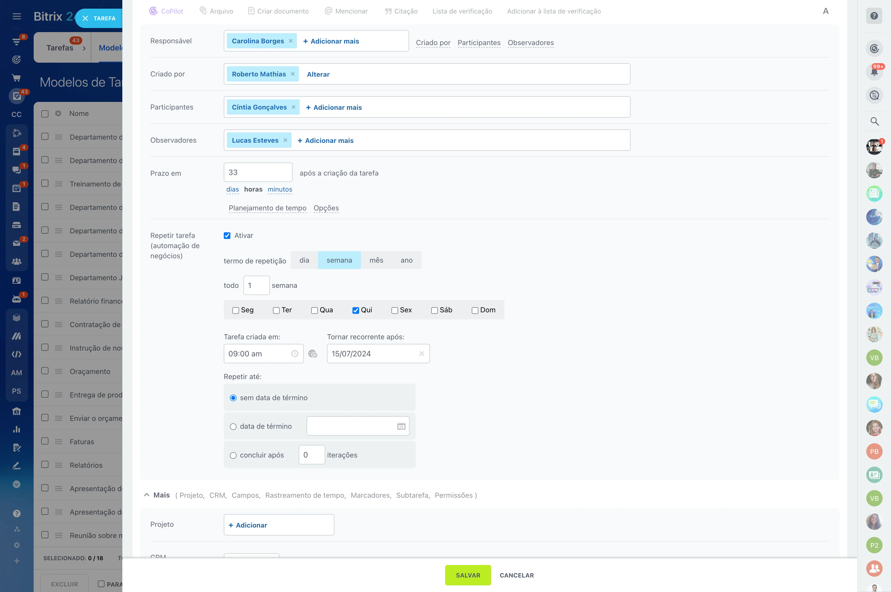This screenshot has height=592, width=891.
Task: Select the sem data de término radio button
Action: 233,398
